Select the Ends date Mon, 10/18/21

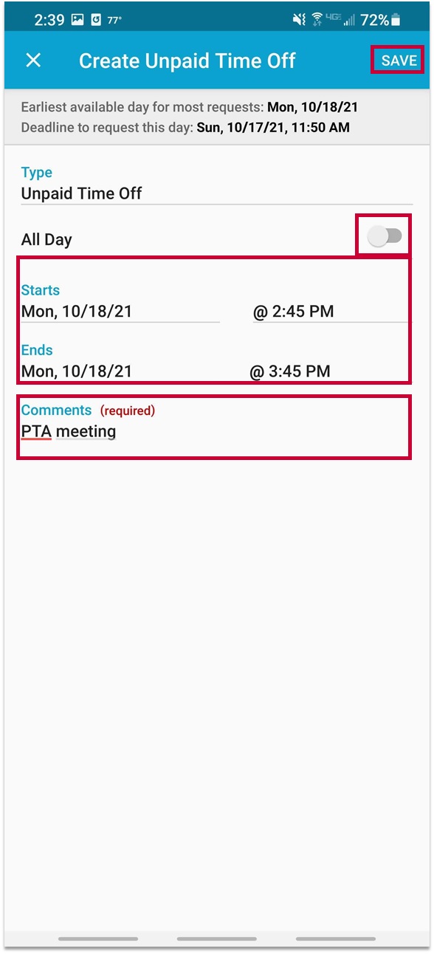point(120,371)
